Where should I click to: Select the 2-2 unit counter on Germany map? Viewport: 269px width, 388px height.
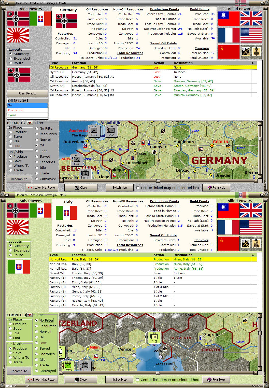pyautogui.click(x=111, y=131)
